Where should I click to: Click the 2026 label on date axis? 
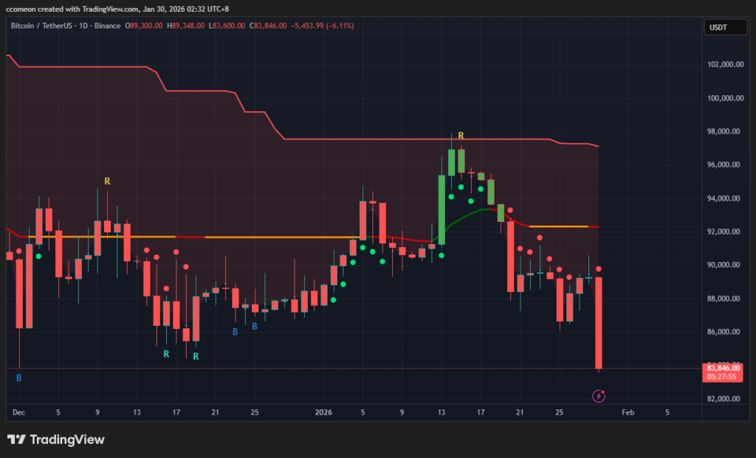tap(324, 412)
